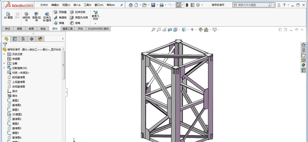Save the document with the disk icon
This screenshot has width=308, height=142.
pos(153,5)
